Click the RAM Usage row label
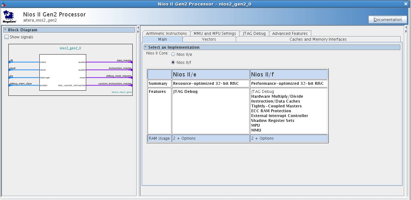The width and height of the screenshot is (411, 200). pyautogui.click(x=159, y=138)
